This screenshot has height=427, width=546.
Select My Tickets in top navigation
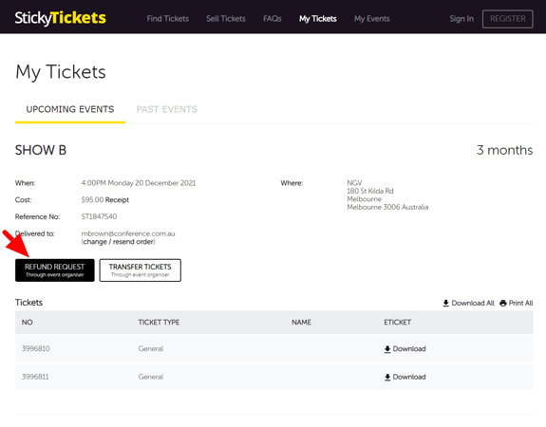pyautogui.click(x=318, y=19)
